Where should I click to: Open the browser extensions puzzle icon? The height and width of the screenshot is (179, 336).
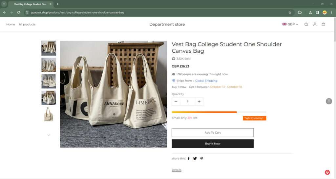[x=300, y=12]
